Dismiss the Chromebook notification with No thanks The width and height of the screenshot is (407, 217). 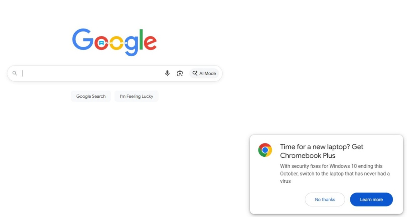(325, 199)
